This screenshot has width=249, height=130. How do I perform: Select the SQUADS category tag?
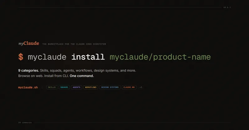coord(64,87)
